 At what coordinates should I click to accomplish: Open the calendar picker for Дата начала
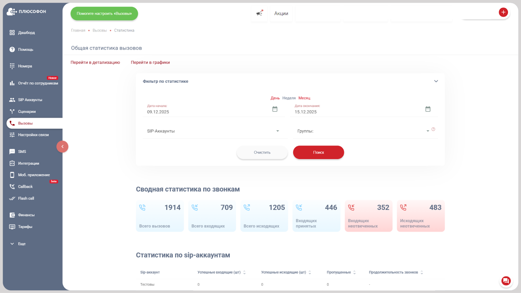click(275, 109)
